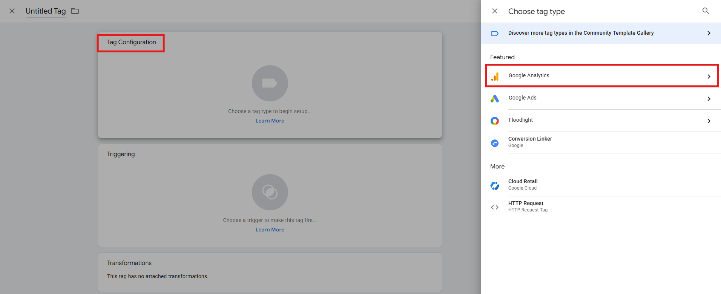721x294 pixels.
Task: Click the 'Google' subtitle under Conversion Linker
Action: pos(515,145)
